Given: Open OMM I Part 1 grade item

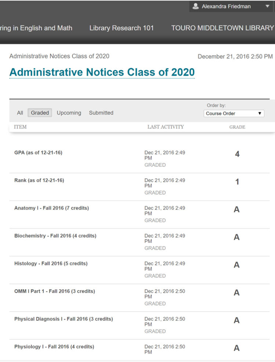Looking at the screenshot, I should [55, 291].
